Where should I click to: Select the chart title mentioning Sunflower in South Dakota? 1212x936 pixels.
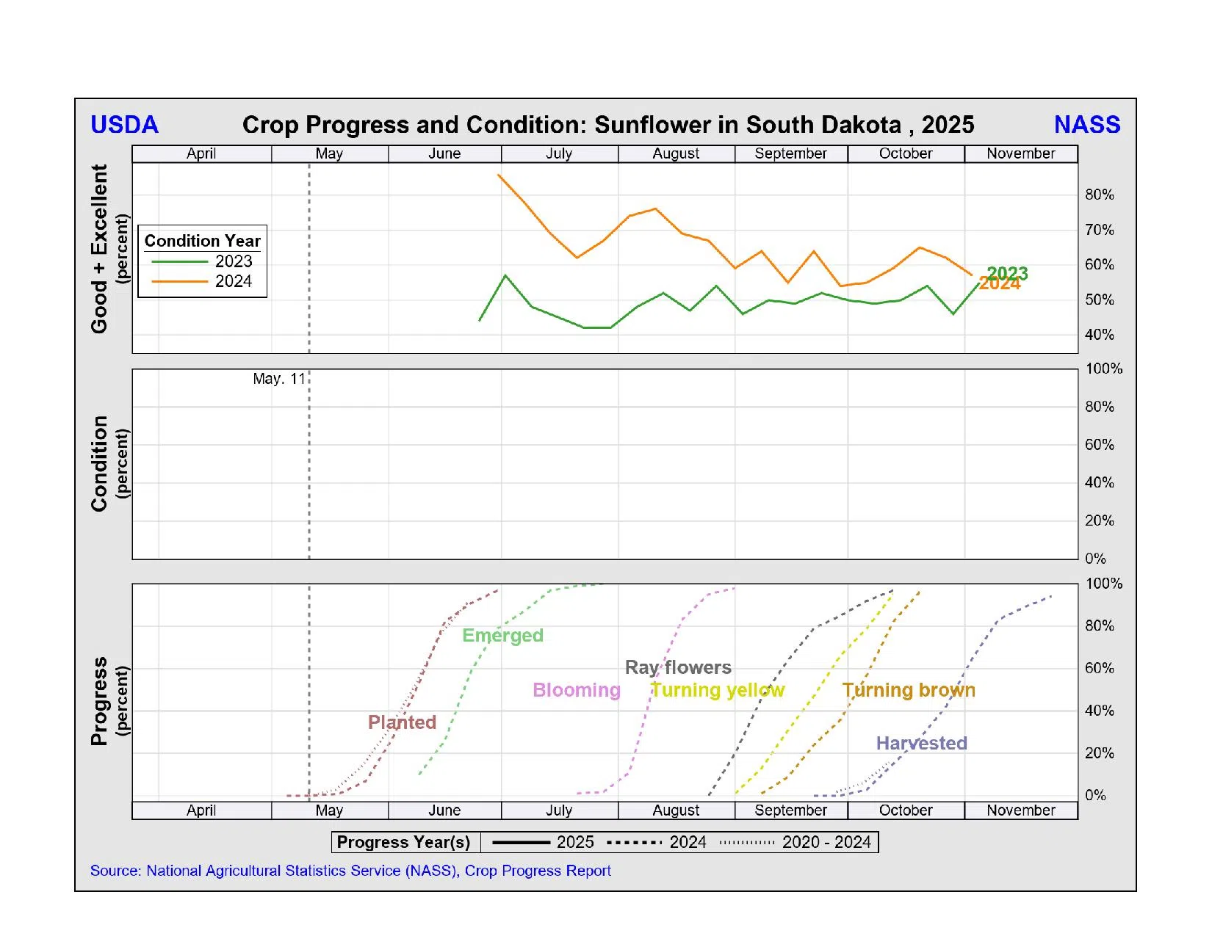607,125
